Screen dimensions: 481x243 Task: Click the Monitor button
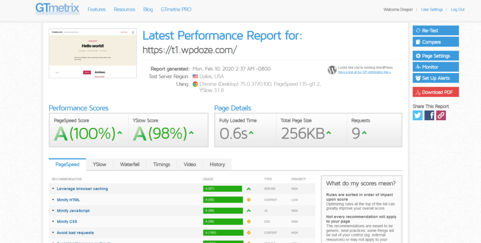tap(435, 67)
